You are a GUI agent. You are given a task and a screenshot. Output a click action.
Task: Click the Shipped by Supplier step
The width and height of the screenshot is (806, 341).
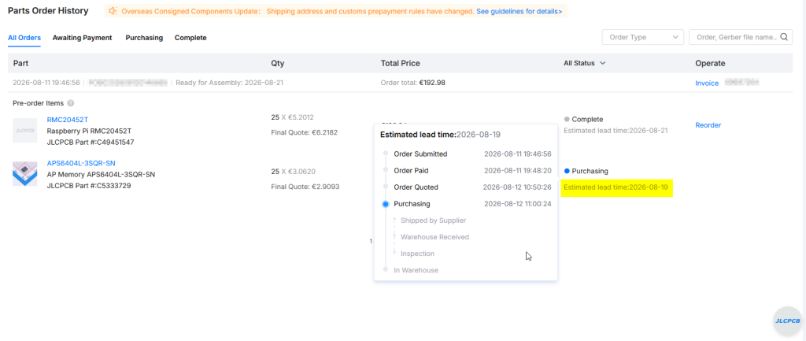point(434,221)
